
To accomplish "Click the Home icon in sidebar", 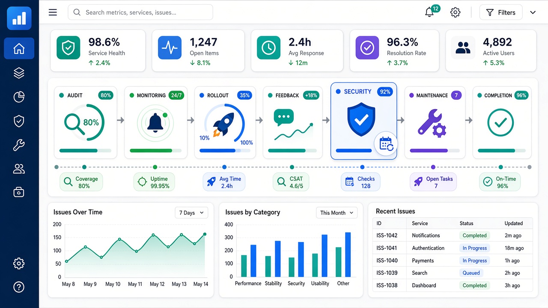I will pyautogui.click(x=19, y=48).
